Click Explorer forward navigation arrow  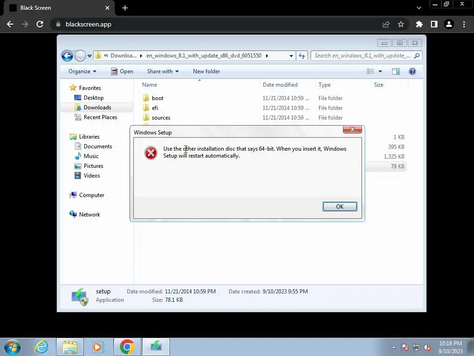[80, 56]
